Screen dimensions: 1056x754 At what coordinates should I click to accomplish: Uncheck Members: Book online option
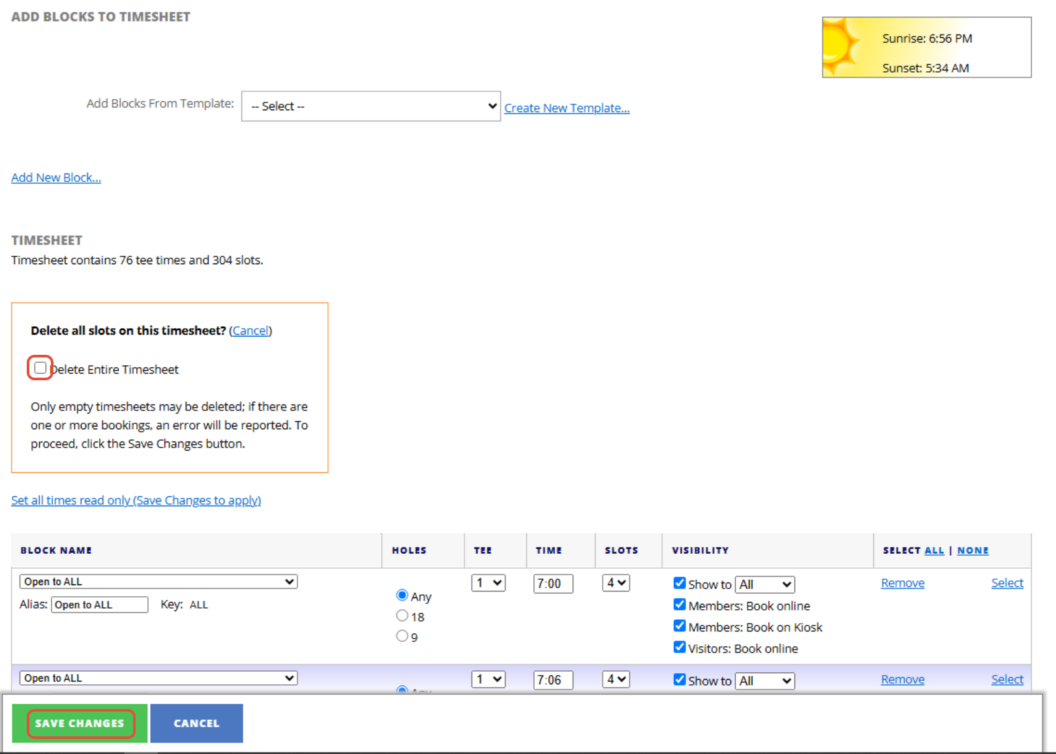point(680,605)
